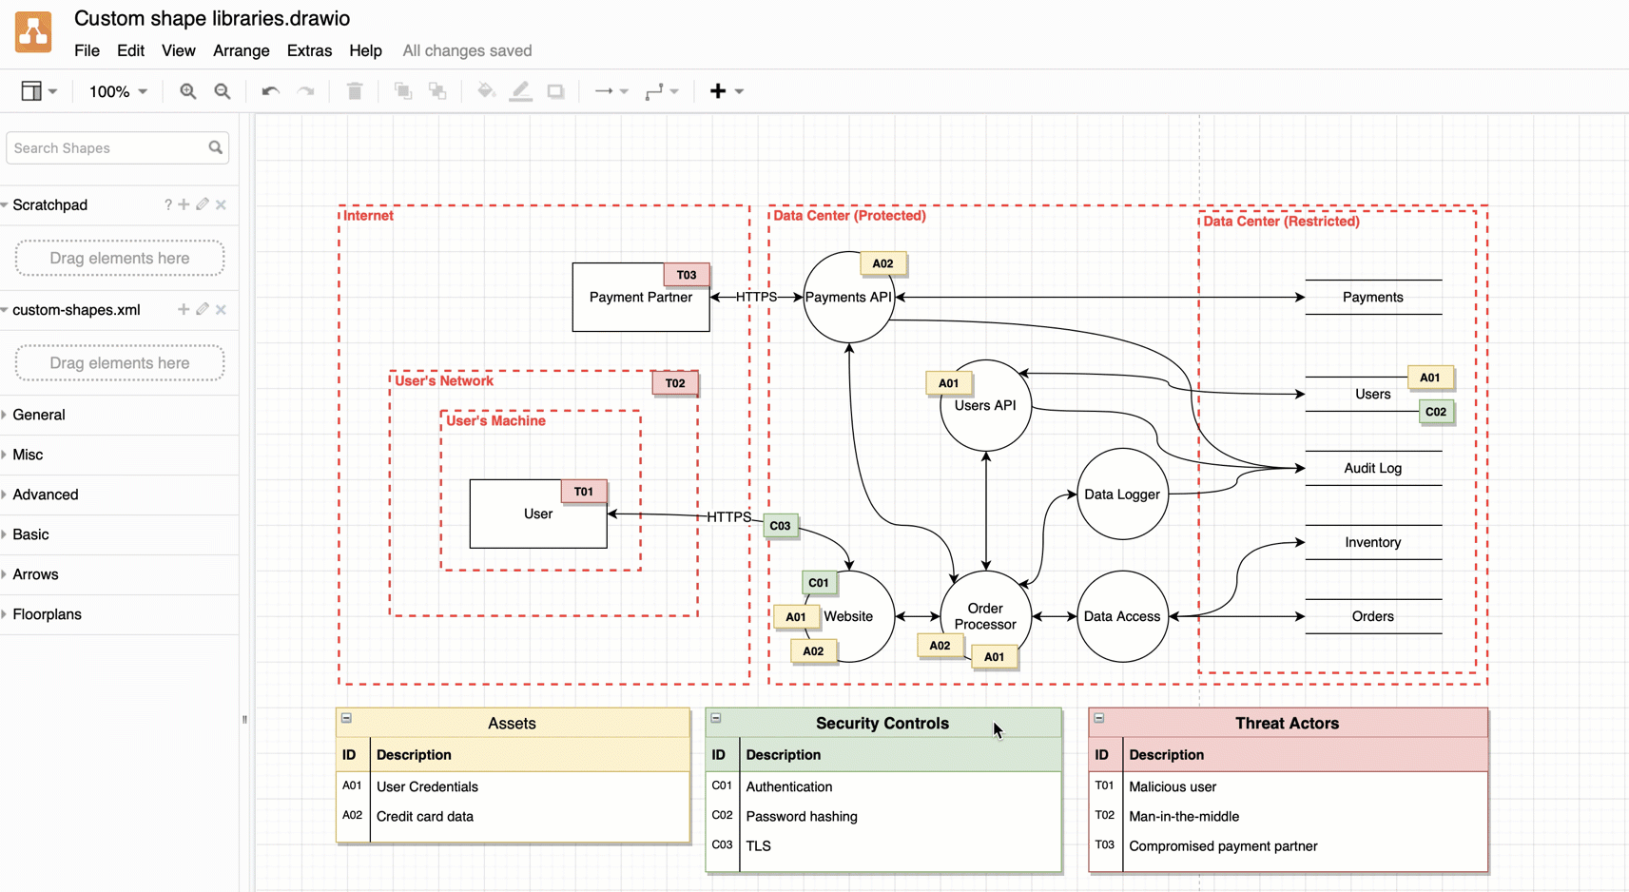1629x892 pixels.
Task: Open the insert plus dropdown
Action: [726, 91]
